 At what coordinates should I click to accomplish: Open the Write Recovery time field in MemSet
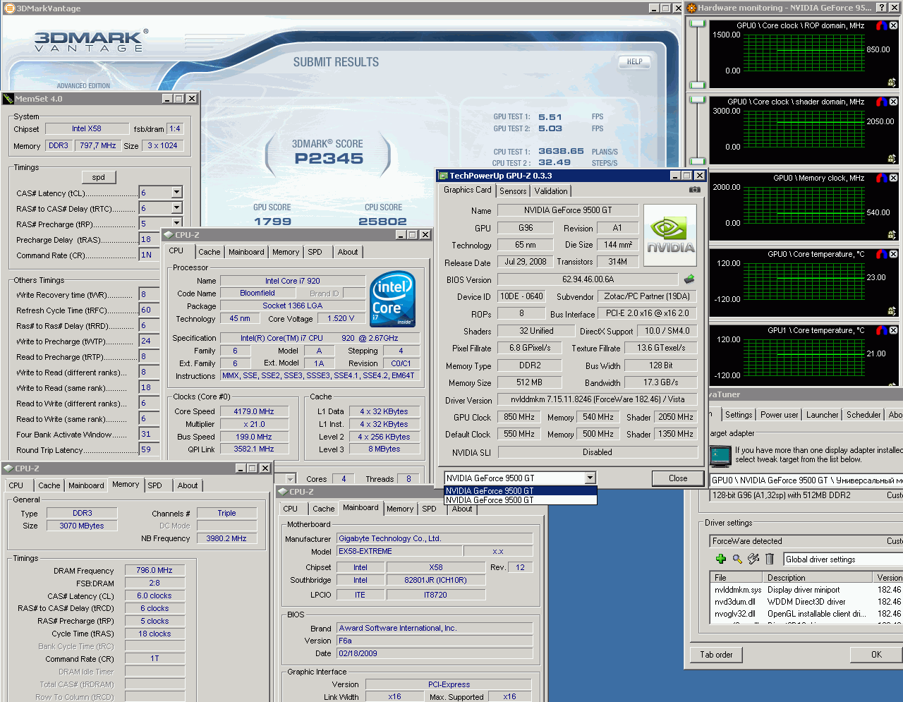point(150,294)
